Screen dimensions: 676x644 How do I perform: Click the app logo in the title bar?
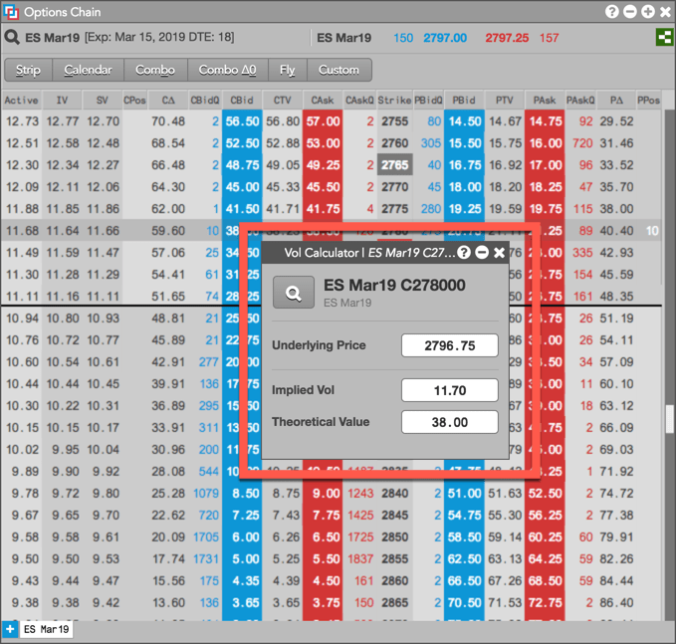click(x=11, y=12)
